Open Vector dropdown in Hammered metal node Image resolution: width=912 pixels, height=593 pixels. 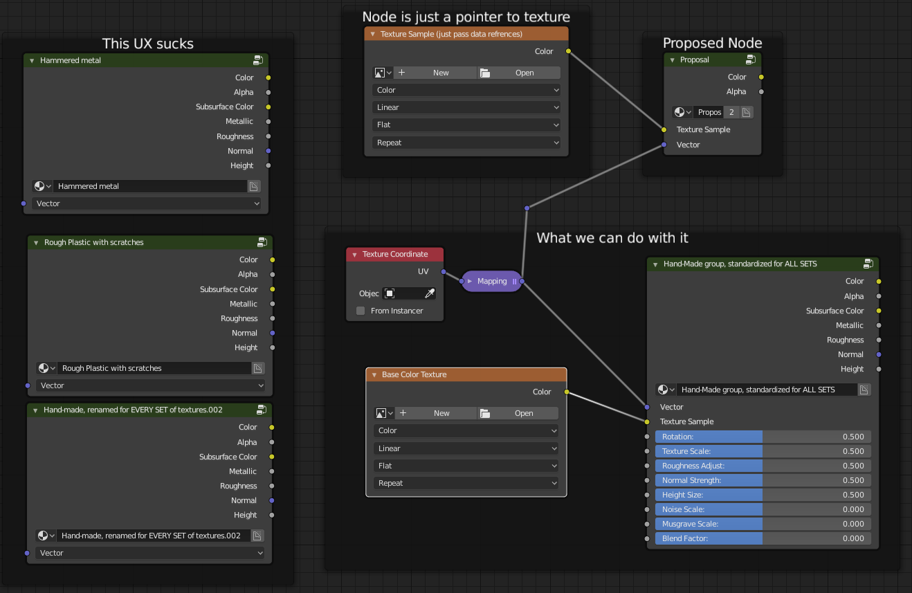[x=147, y=203]
